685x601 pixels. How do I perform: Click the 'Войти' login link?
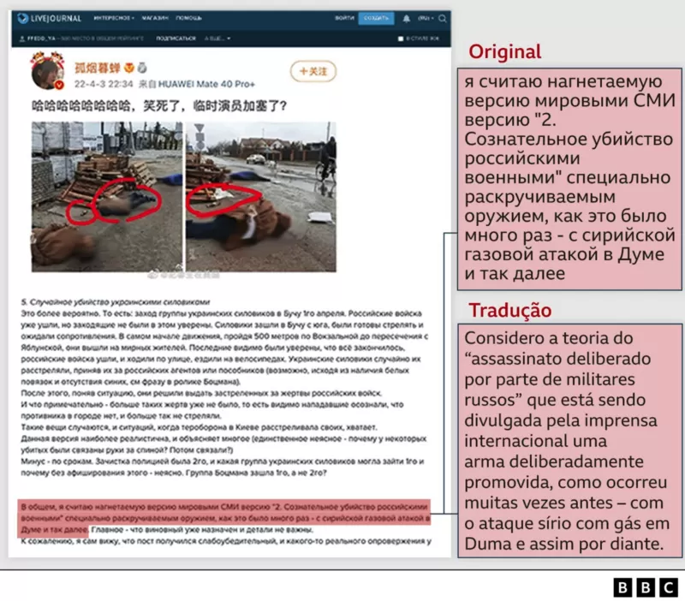pos(344,18)
